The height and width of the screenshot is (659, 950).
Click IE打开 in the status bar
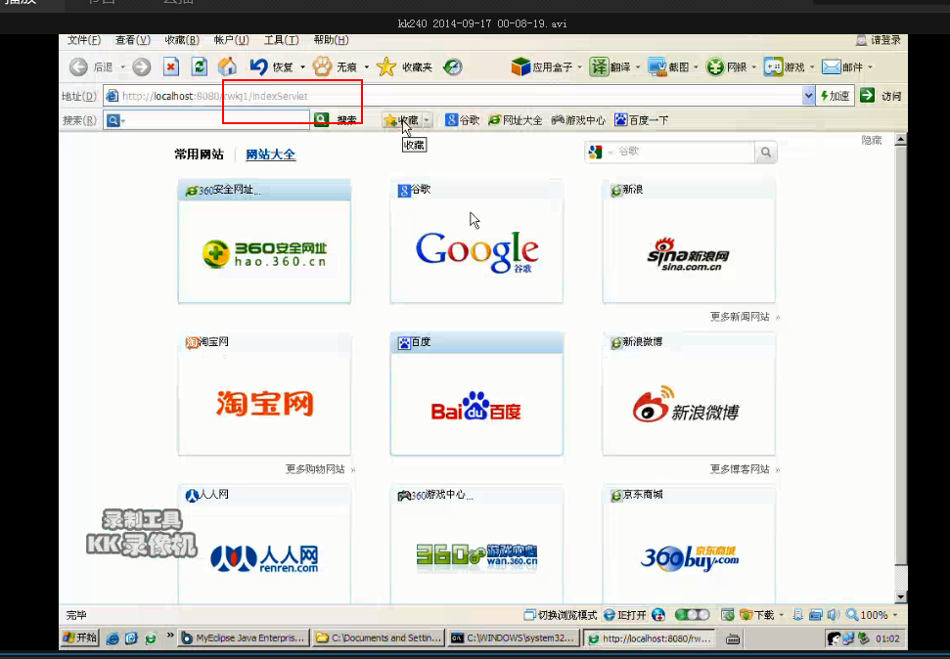pos(625,615)
